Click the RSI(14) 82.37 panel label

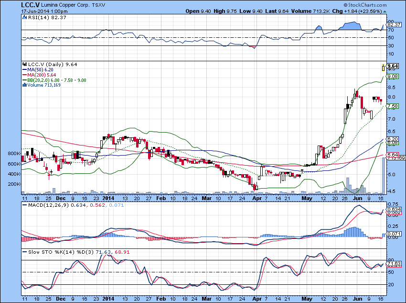(x=47, y=18)
